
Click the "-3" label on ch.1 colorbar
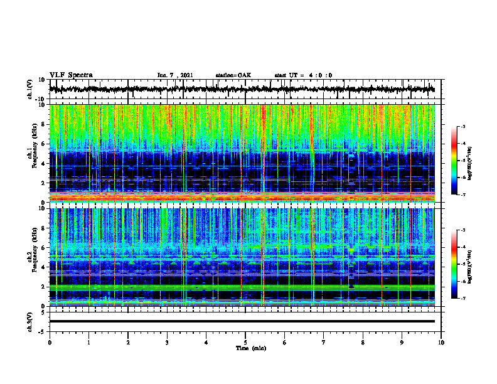click(x=462, y=127)
